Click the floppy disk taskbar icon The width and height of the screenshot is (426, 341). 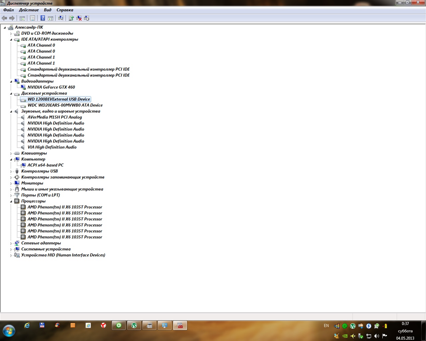tap(42, 325)
